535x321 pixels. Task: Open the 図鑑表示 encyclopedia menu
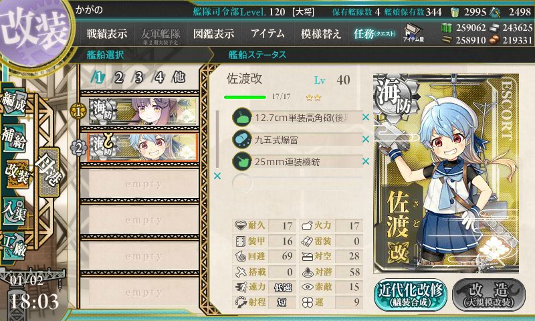pyautogui.click(x=213, y=33)
